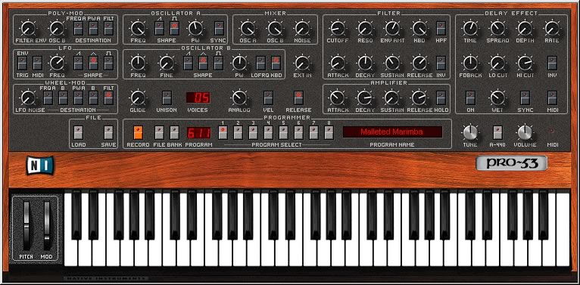Select Oscillator A sawtooth shape button
580x285 pixels.
tap(159, 28)
